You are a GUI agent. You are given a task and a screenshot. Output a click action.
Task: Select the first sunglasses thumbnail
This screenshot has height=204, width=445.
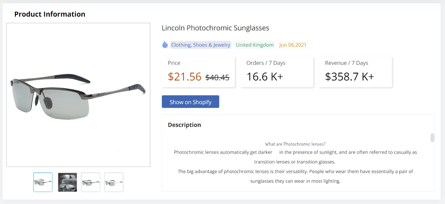pyautogui.click(x=43, y=182)
